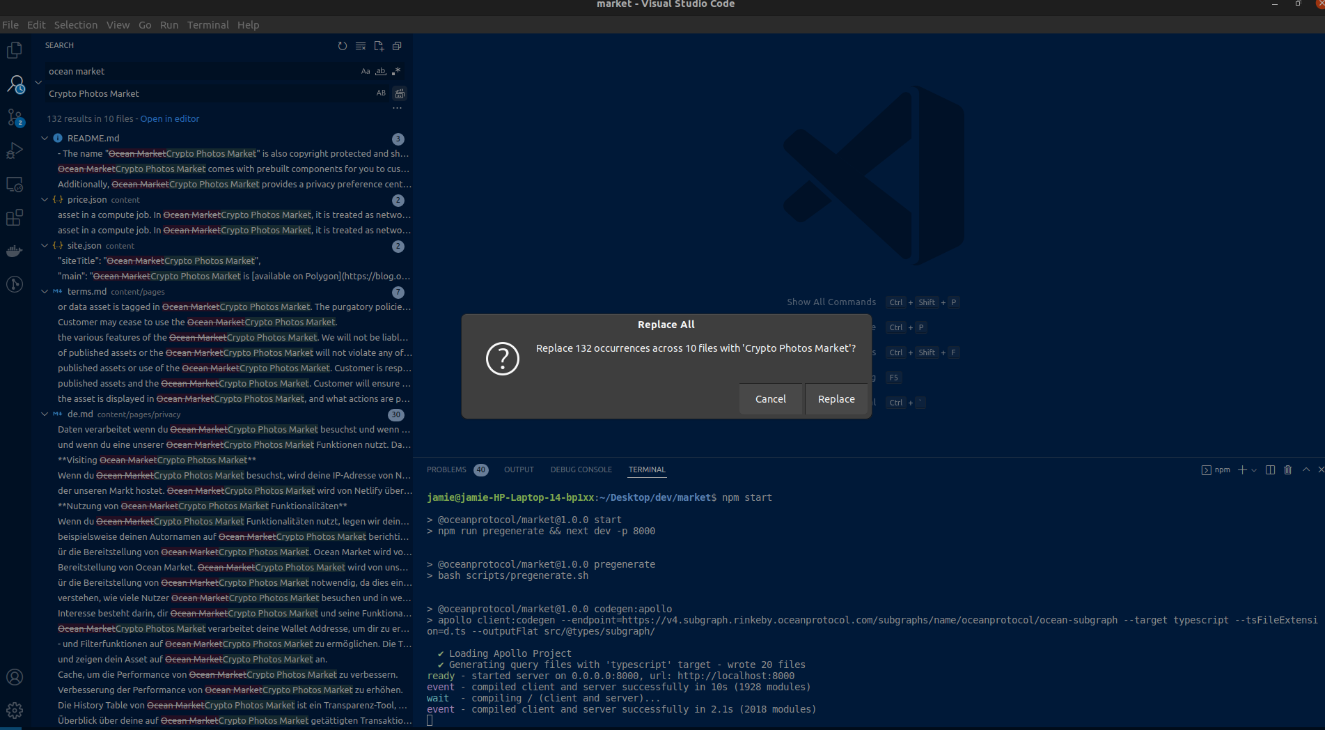Toggle Use Regular Expression option
The width and height of the screenshot is (1325, 730).
pos(396,71)
